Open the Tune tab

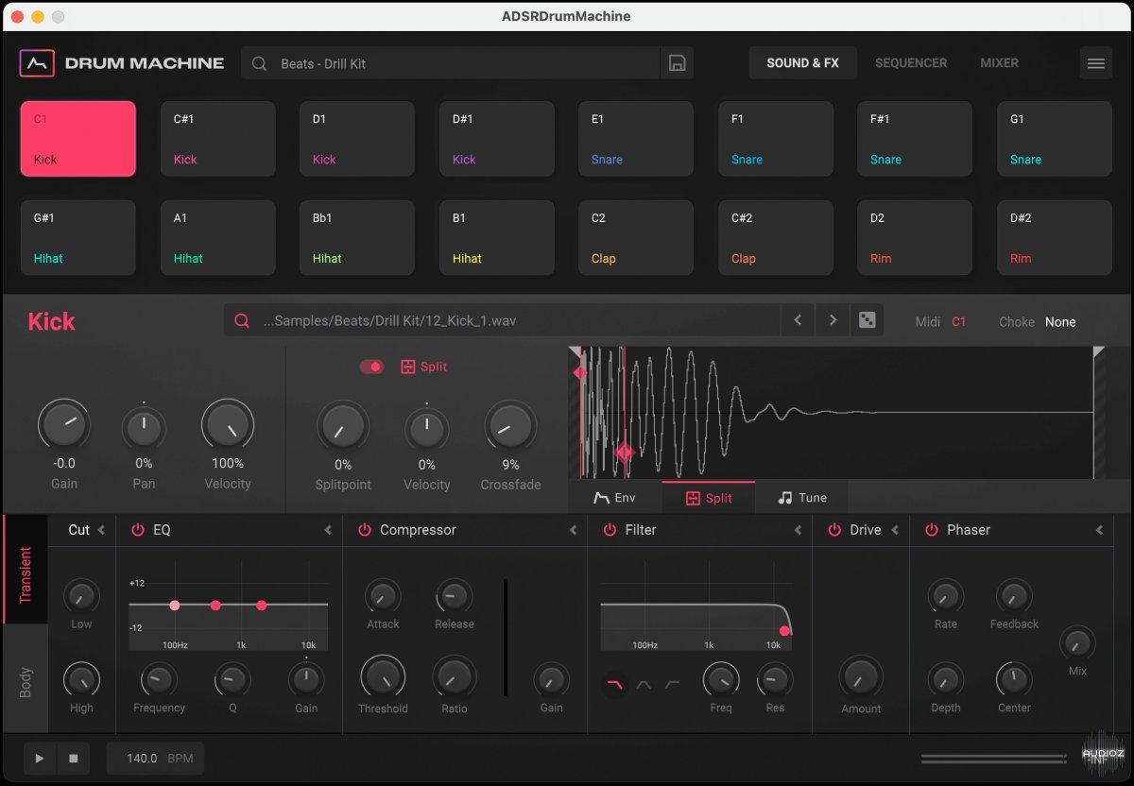801,498
